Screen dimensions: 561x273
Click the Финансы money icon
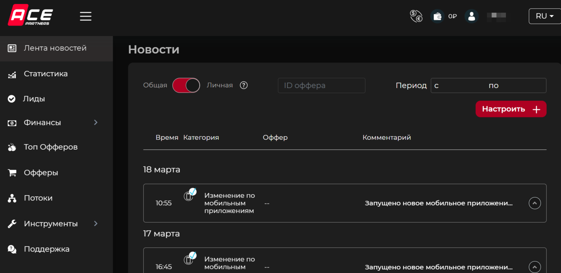12,123
